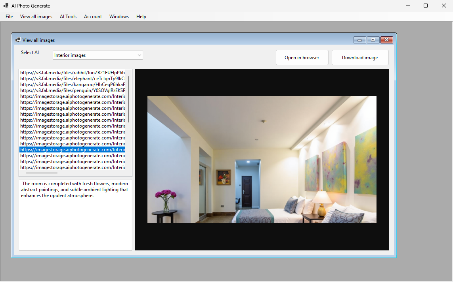The image size is (453, 282).
Task: Select the rabbit fal.media URL row
Action: pos(72,73)
